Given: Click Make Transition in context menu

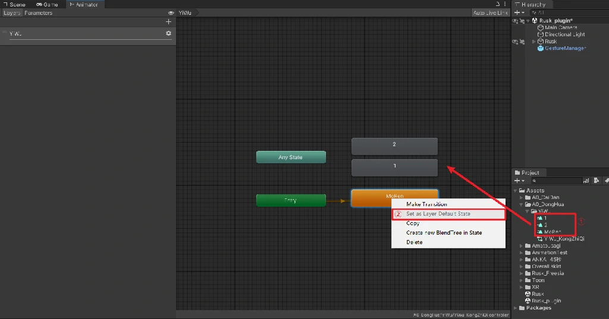Looking at the screenshot, I should (x=426, y=204).
